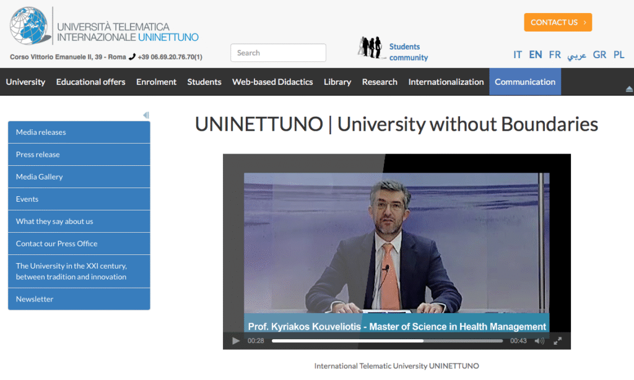
Task: Seek in the video progress bar
Action: (387, 341)
